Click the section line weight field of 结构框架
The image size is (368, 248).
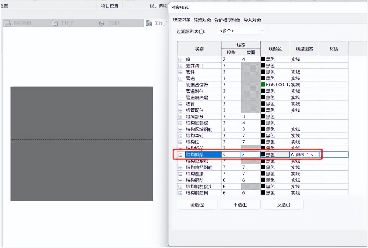[x=251, y=155]
